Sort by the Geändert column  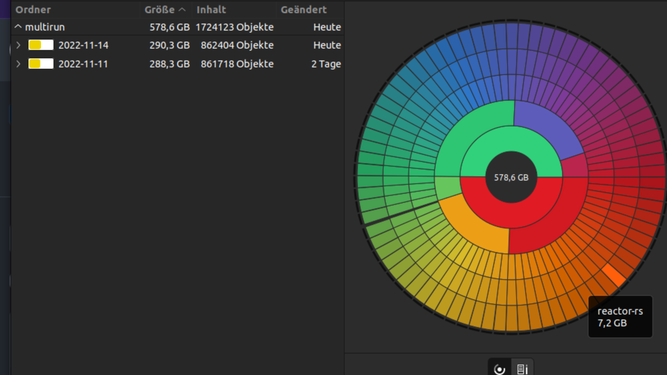pyautogui.click(x=303, y=10)
